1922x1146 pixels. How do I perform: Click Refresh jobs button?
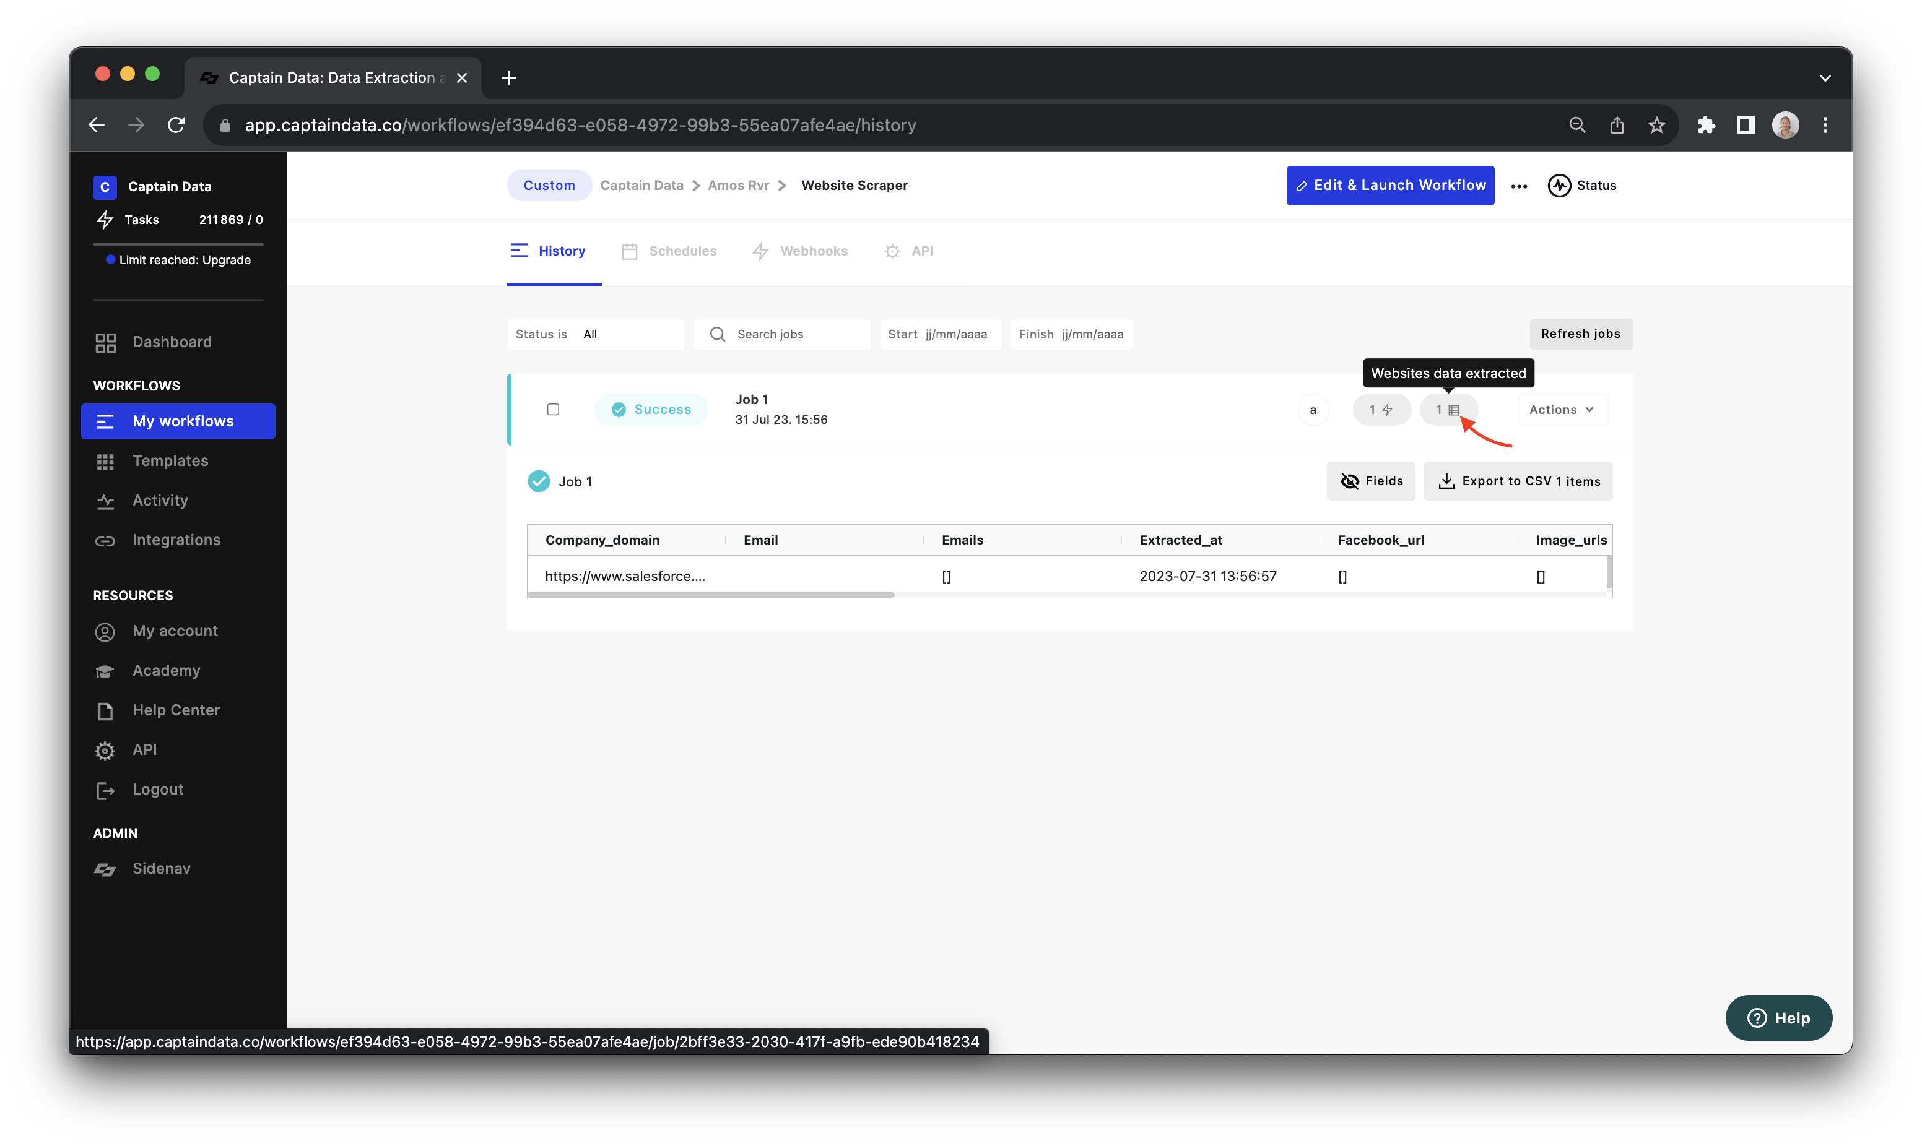coord(1581,334)
